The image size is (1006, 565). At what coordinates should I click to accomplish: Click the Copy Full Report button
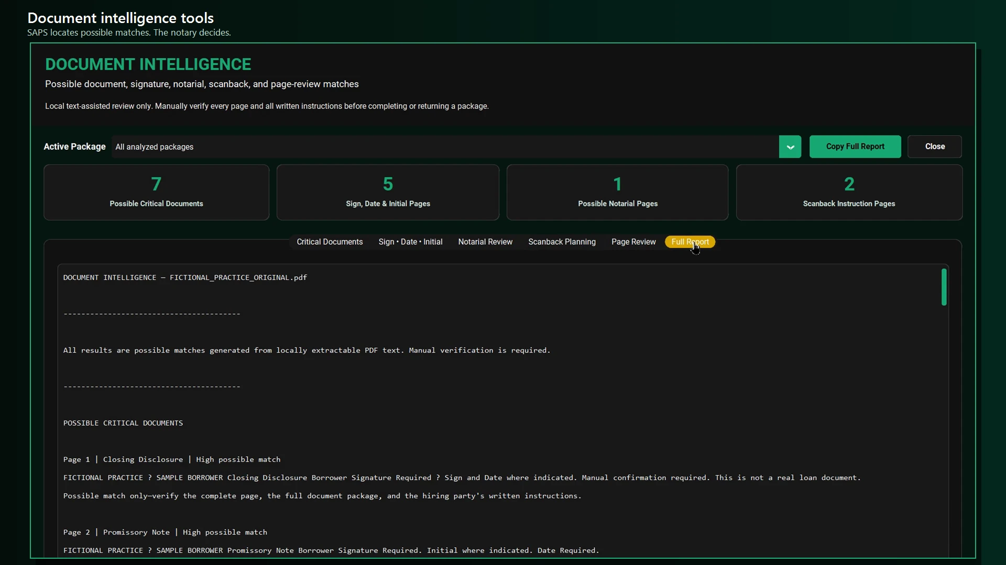(x=855, y=146)
